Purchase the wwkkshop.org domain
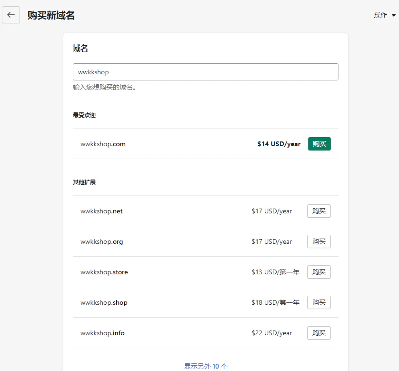This screenshot has width=399, height=371. point(319,241)
